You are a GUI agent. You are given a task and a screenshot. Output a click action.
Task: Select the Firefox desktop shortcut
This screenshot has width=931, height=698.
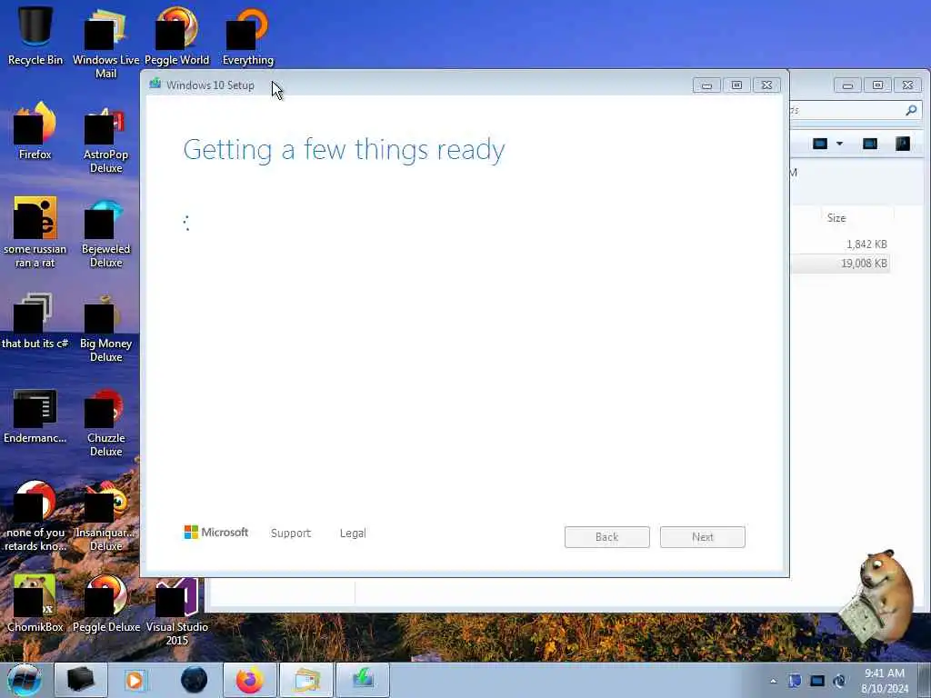[35, 131]
